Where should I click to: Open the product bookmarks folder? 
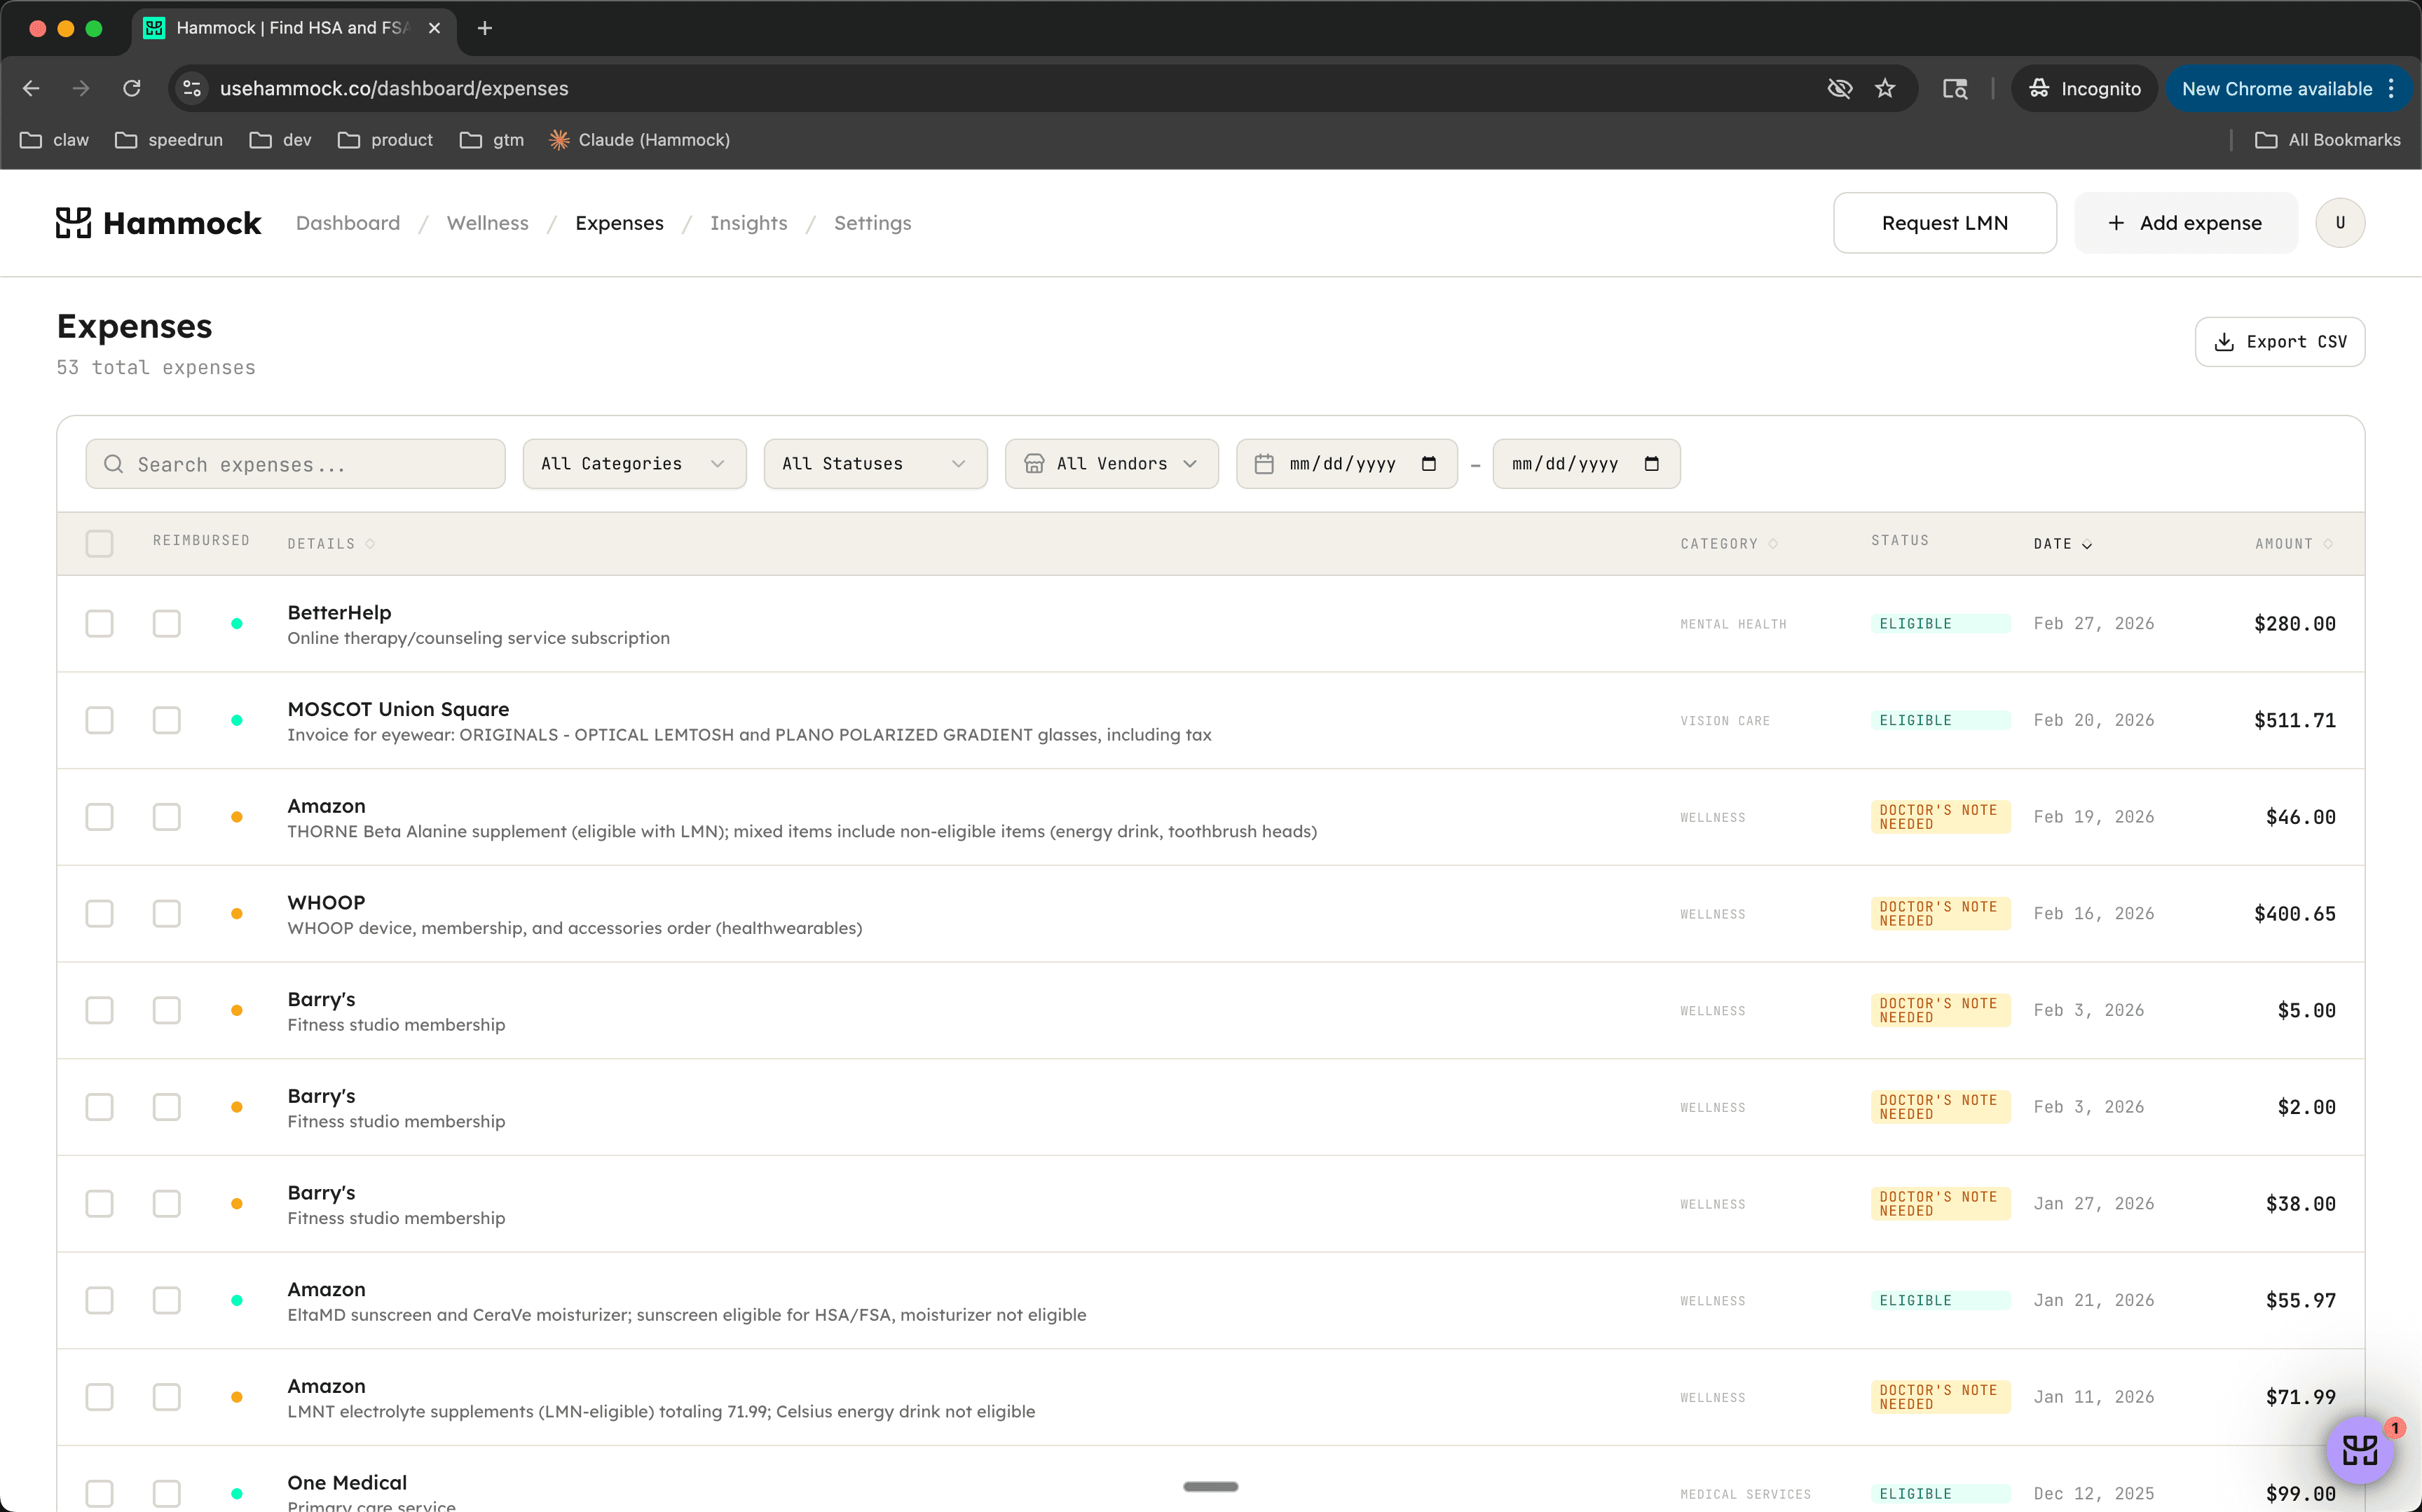pyautogui.click(x=385, y=140)
